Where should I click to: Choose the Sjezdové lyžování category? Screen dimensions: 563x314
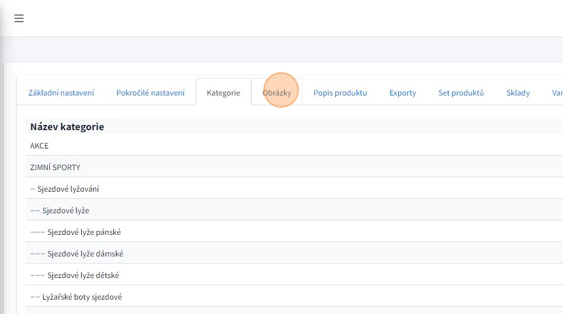(68, 189)
